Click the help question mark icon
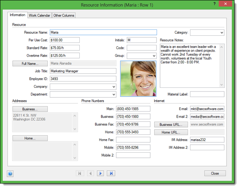The image size is (239, 188). point(10,173)
